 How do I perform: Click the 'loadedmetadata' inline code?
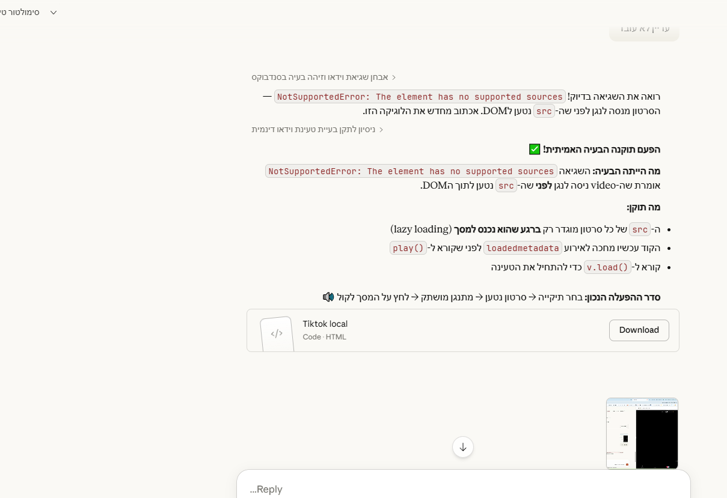[x=523, y=248]
